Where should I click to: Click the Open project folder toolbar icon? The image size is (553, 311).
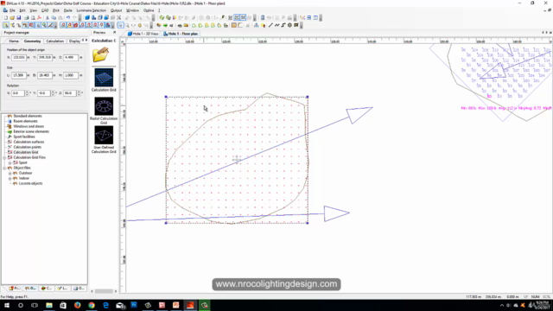tap(12, 17)
